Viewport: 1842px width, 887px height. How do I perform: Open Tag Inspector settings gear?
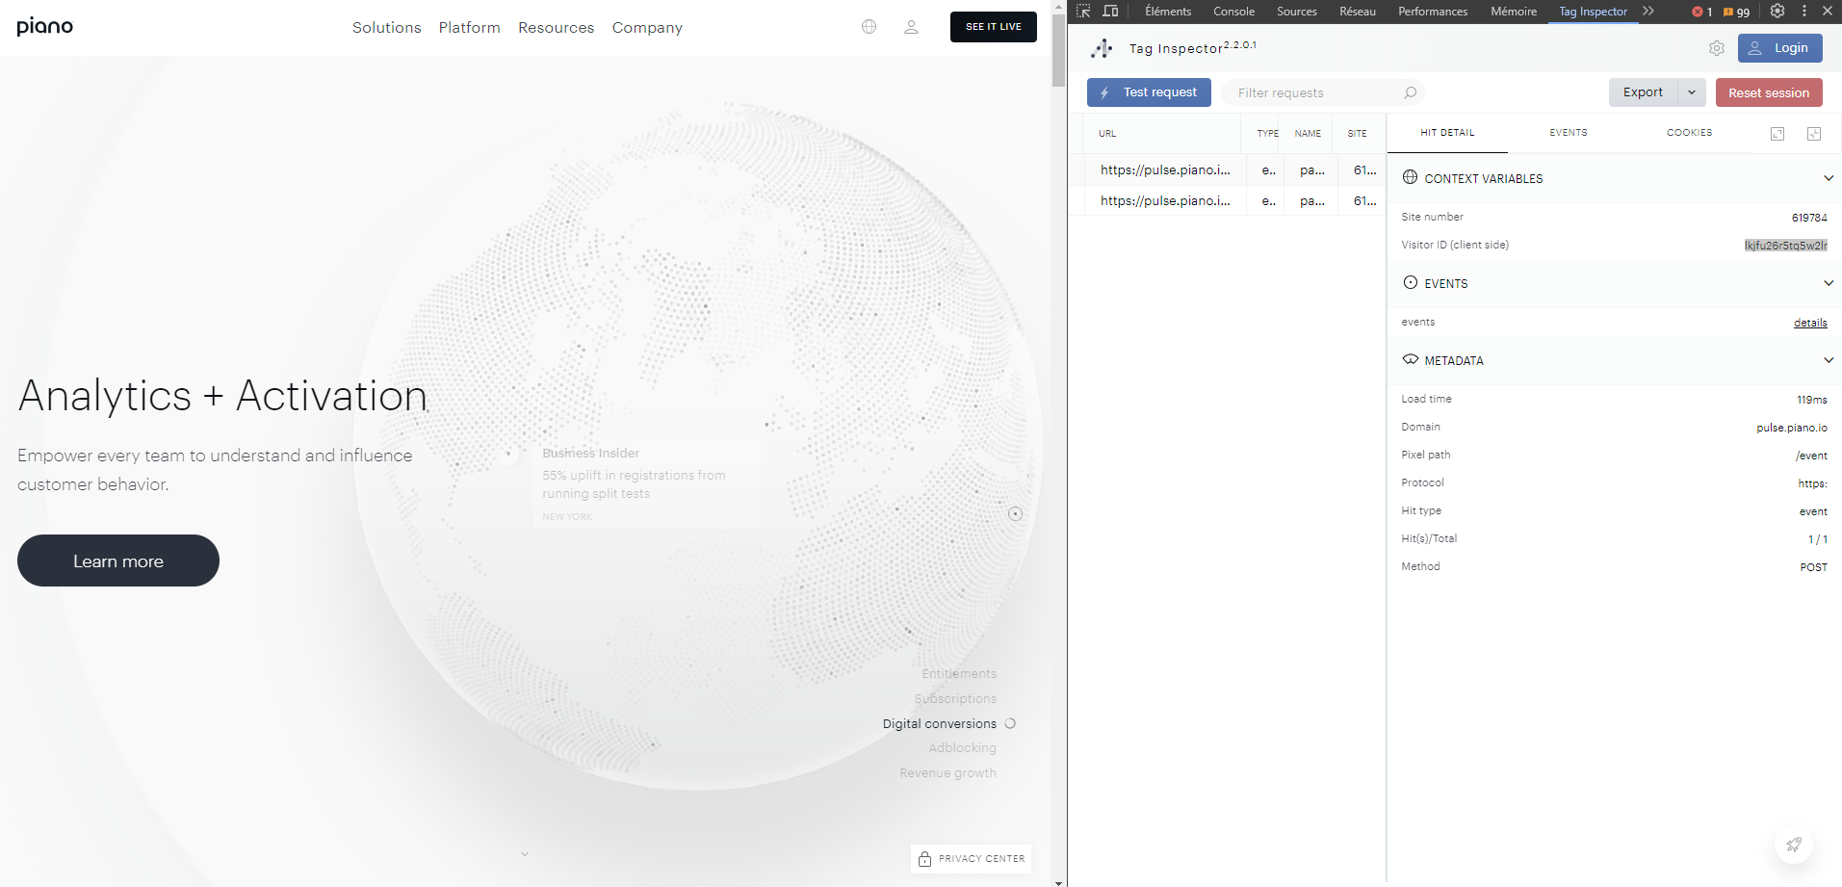1717,48
